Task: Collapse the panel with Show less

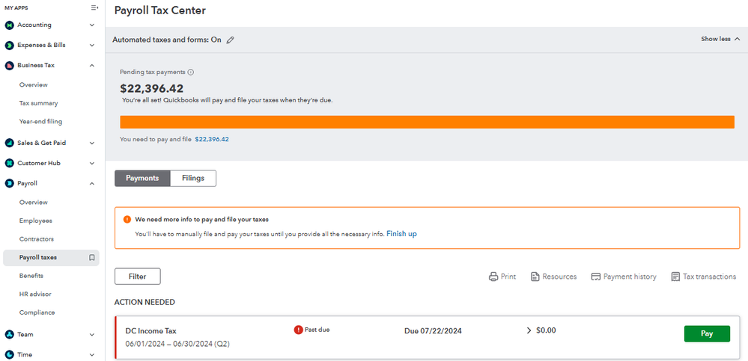Action: [x=720, y=39]
